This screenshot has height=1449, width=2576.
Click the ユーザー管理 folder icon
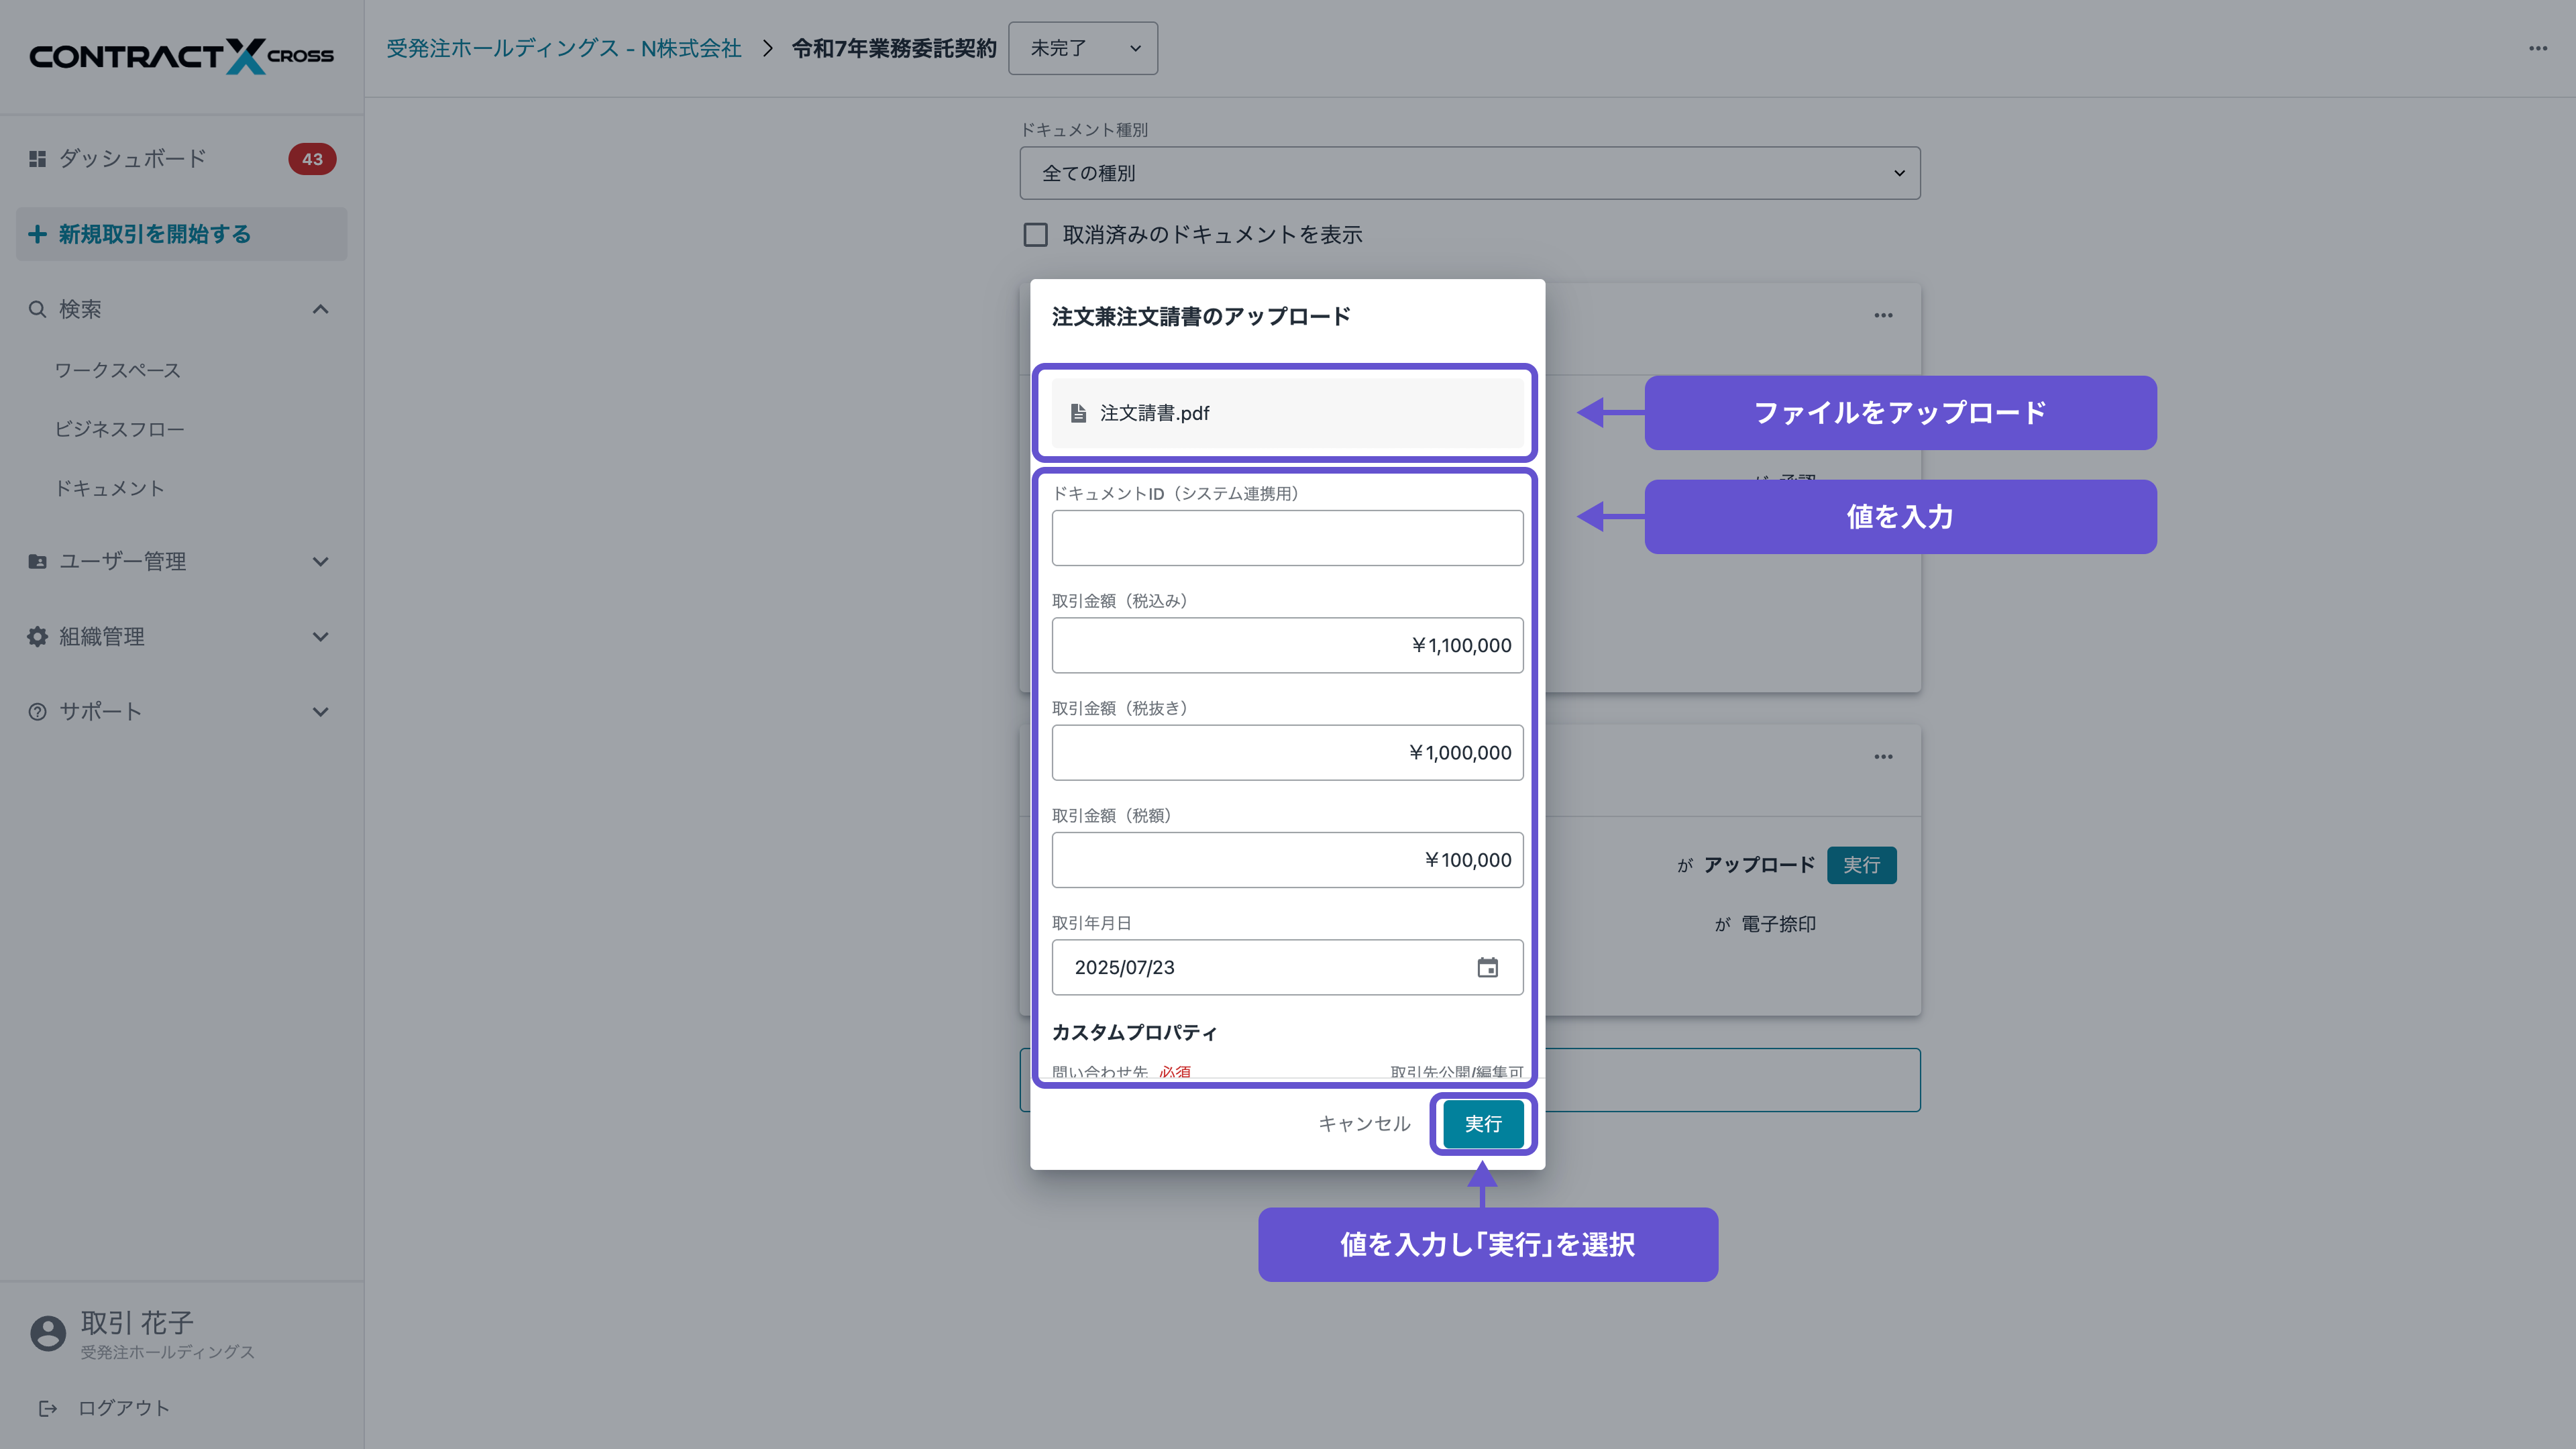pyautogui.click(x=37, y=561)
